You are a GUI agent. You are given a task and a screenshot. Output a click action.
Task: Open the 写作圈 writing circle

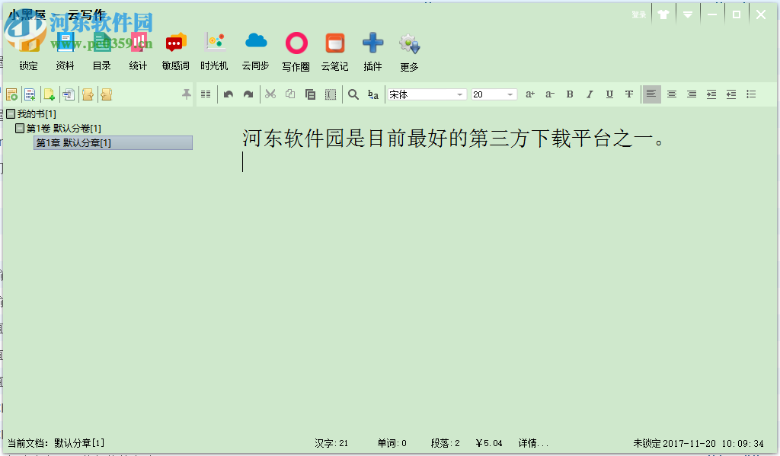(296, 50)
